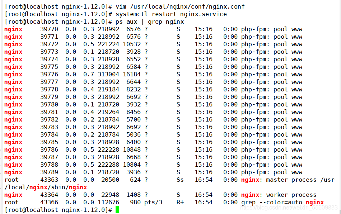Click the RSS value 8456
The height and width of the screenshot is (214, 341).
pyautogui.click(x=134, y=112)
